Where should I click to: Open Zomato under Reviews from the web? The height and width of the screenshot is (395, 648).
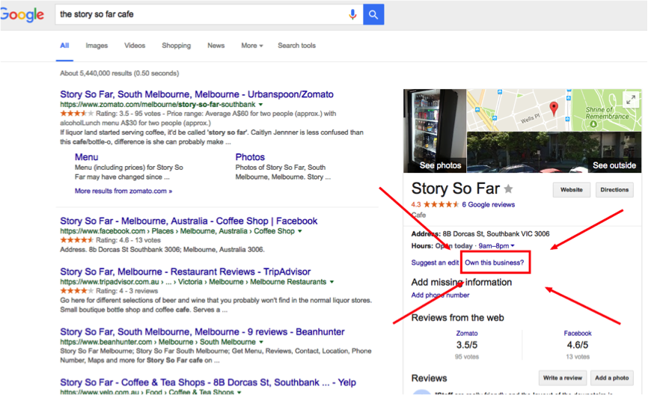[467, 334]
